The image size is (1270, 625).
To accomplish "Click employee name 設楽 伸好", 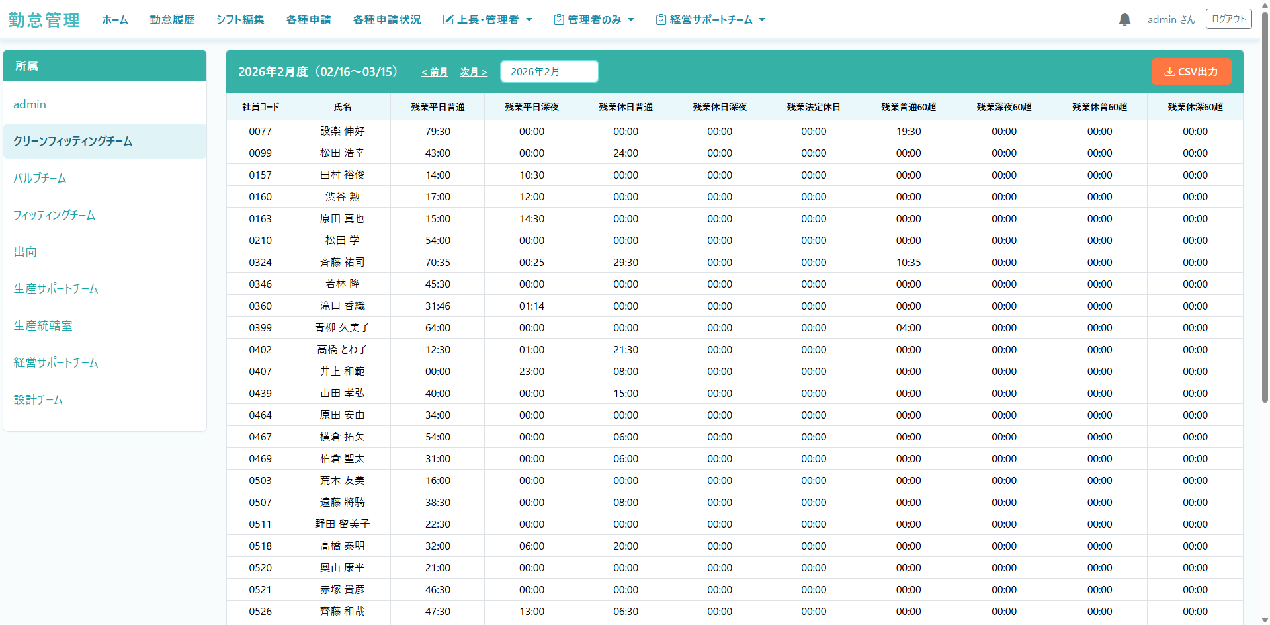I will tap(343, 132).
